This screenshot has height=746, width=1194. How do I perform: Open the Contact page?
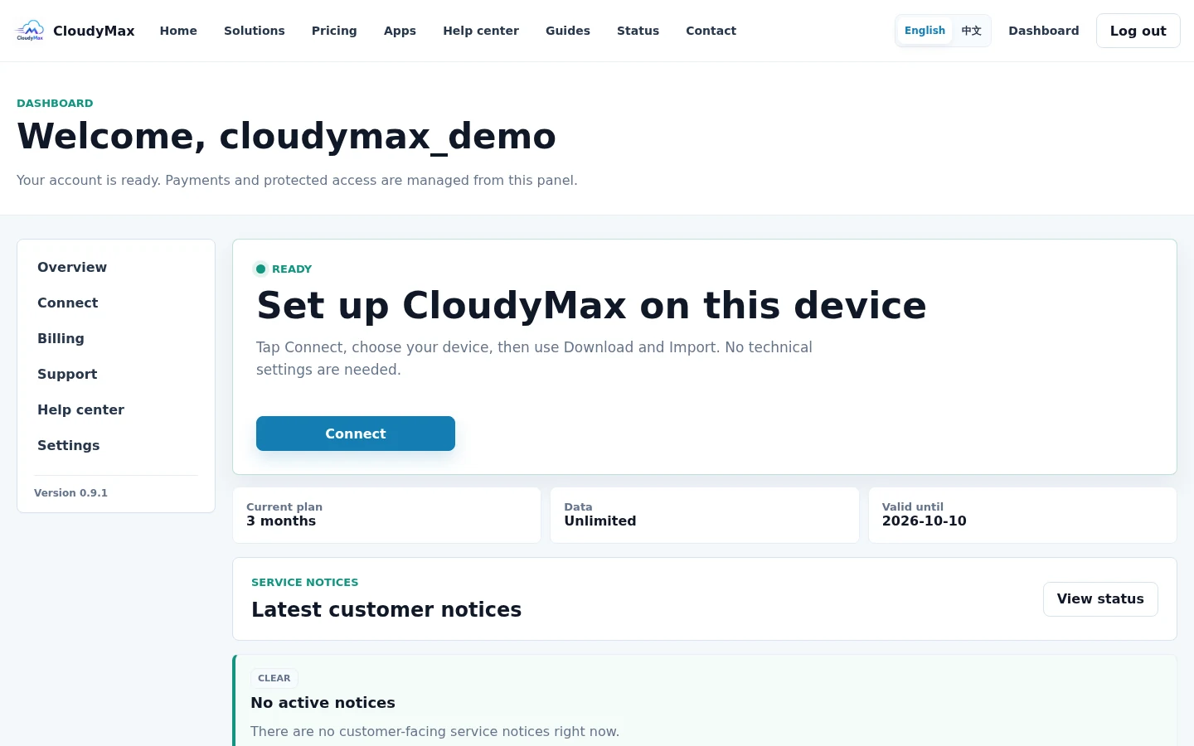(711, 31)
